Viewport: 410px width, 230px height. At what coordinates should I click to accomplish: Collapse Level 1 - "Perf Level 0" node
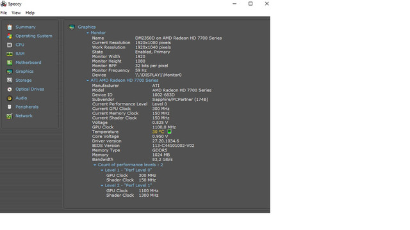pyautogui.click(x=102, y=170)
